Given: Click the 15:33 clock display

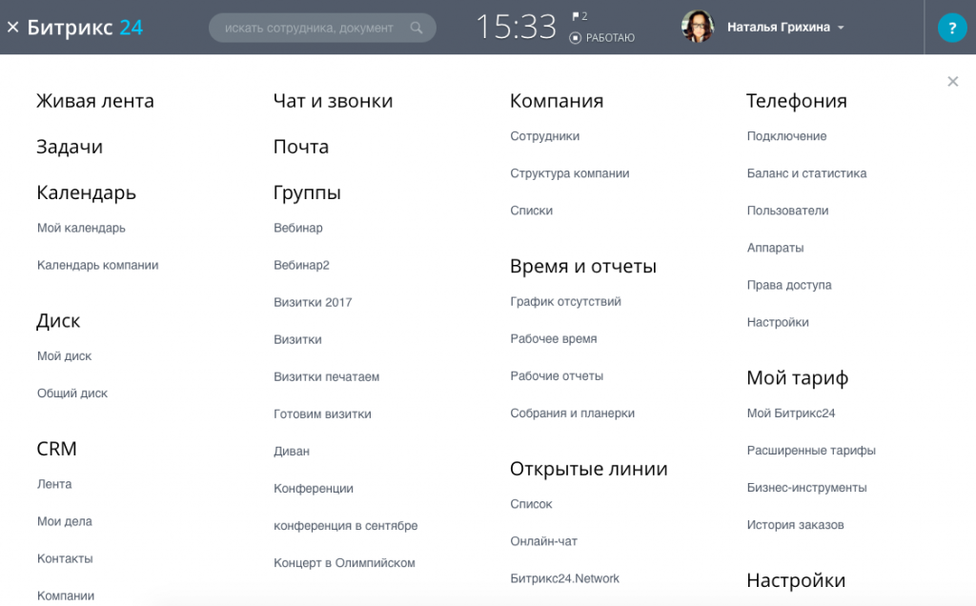Looking at the screenshot, I should (516, 28).
